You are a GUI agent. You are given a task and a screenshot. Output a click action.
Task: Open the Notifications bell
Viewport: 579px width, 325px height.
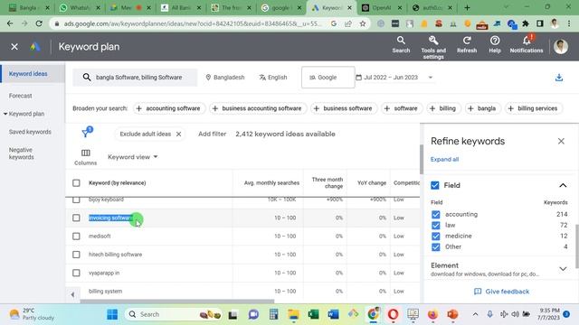point(527,41)
